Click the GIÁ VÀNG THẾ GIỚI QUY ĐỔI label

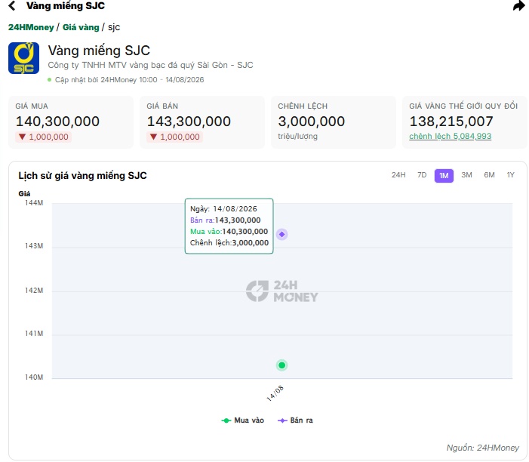[463, 106]
